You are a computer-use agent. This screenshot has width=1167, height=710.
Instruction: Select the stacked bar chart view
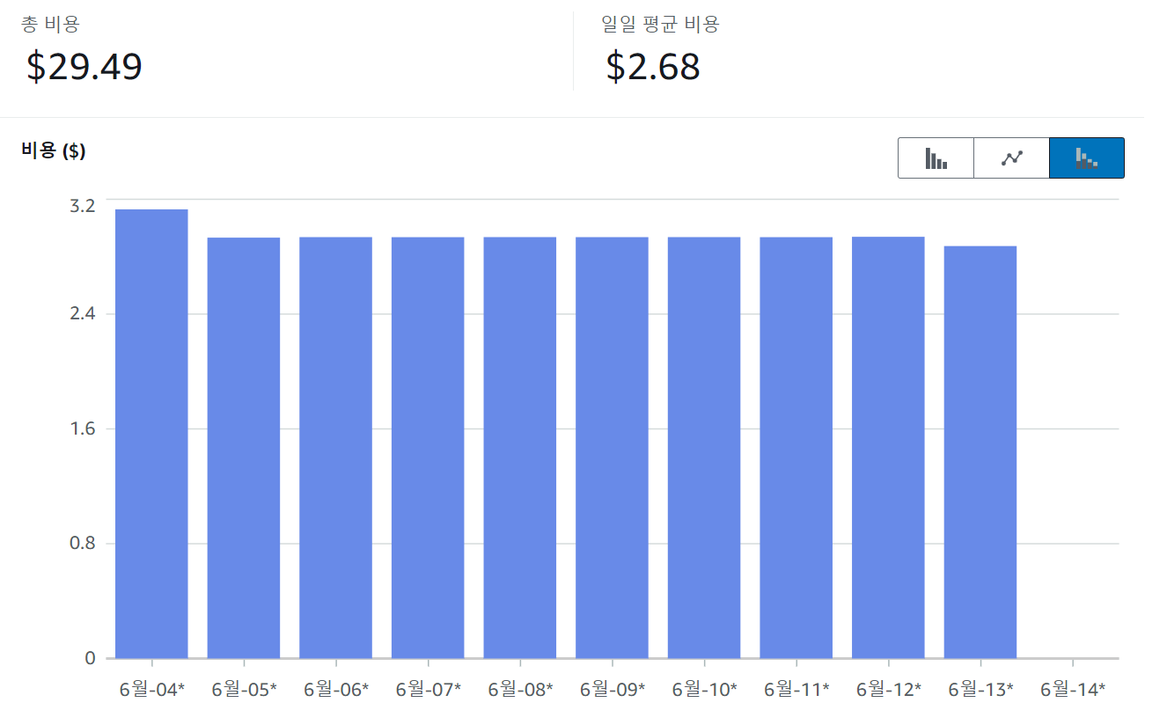1086,158
